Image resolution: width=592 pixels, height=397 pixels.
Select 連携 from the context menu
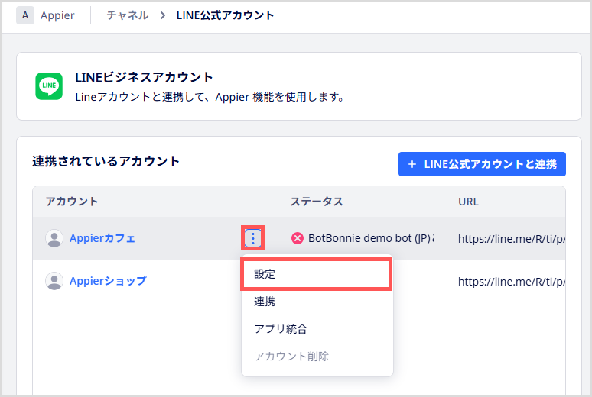(317, 302)
